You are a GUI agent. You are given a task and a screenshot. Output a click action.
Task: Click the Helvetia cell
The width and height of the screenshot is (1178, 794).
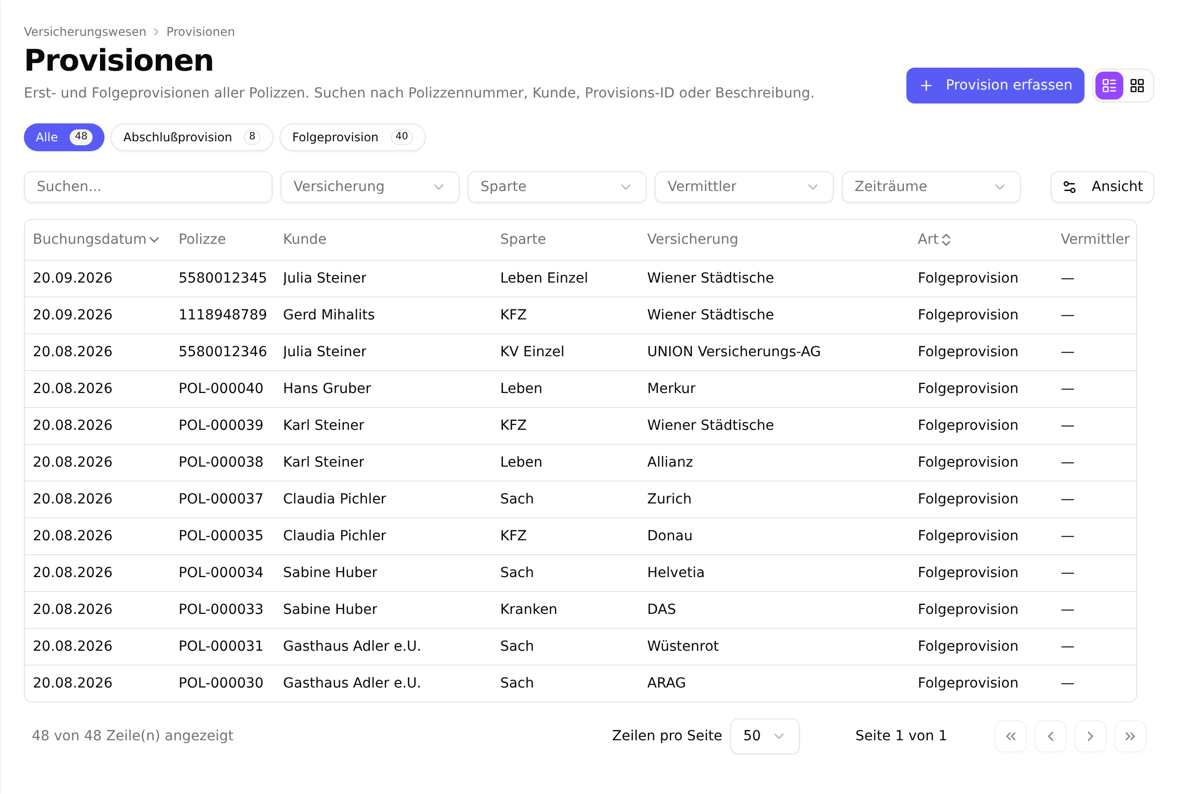(676, 573)
